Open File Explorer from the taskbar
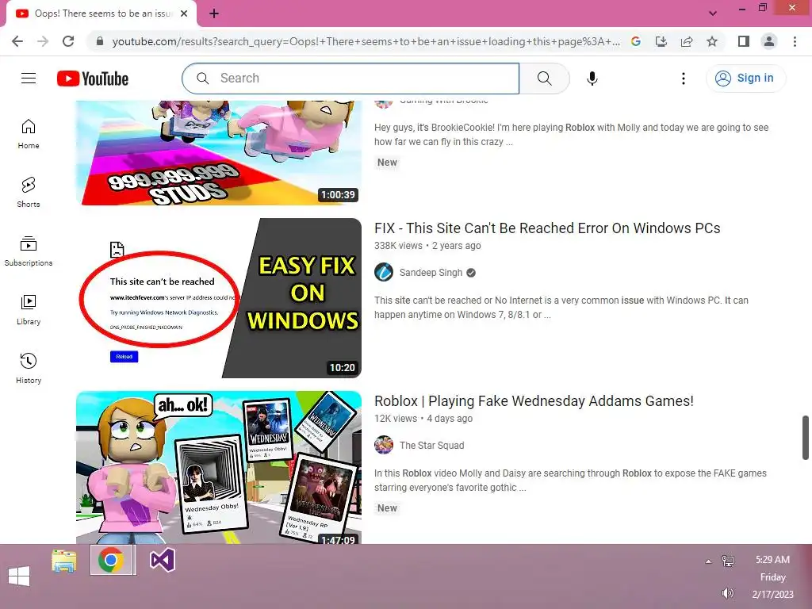 pos(64,561)
